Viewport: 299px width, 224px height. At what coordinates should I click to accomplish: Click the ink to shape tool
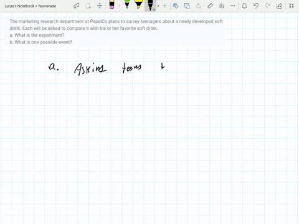point(187,6)
